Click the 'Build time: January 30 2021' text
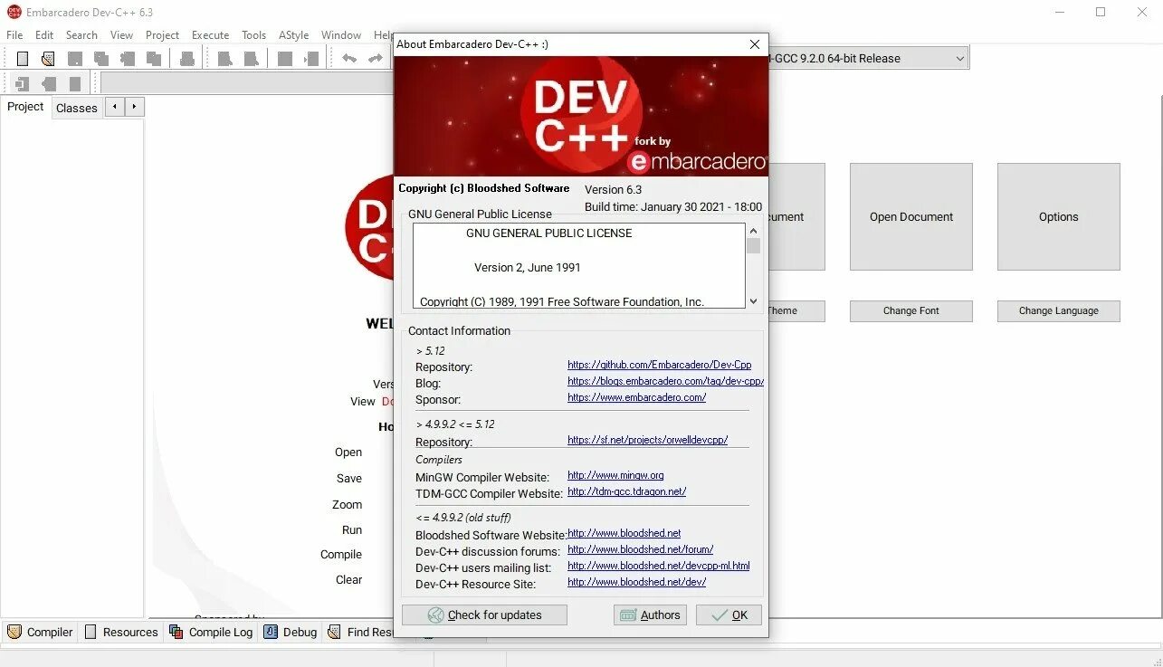Image resolution: width=1163 pixels, height=667 pixels. [x=673, y=206]
